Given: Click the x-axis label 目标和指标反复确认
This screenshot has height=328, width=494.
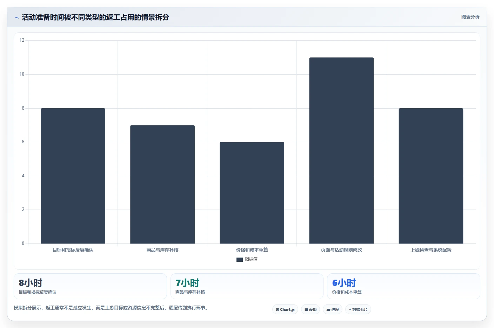Looking at the screenshot, I should coord(73,250).
